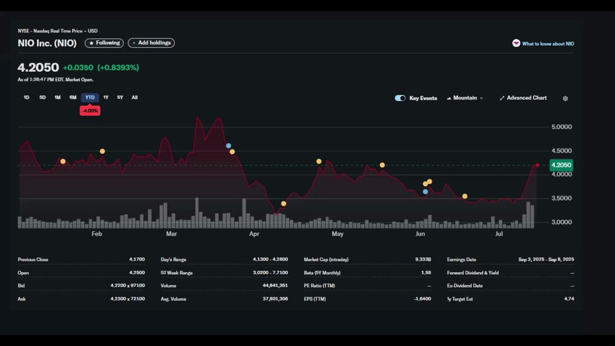This screenshot has width=615, height=346.
Task: Click the yellow key event dot in mid May
Action: (382, 165)
